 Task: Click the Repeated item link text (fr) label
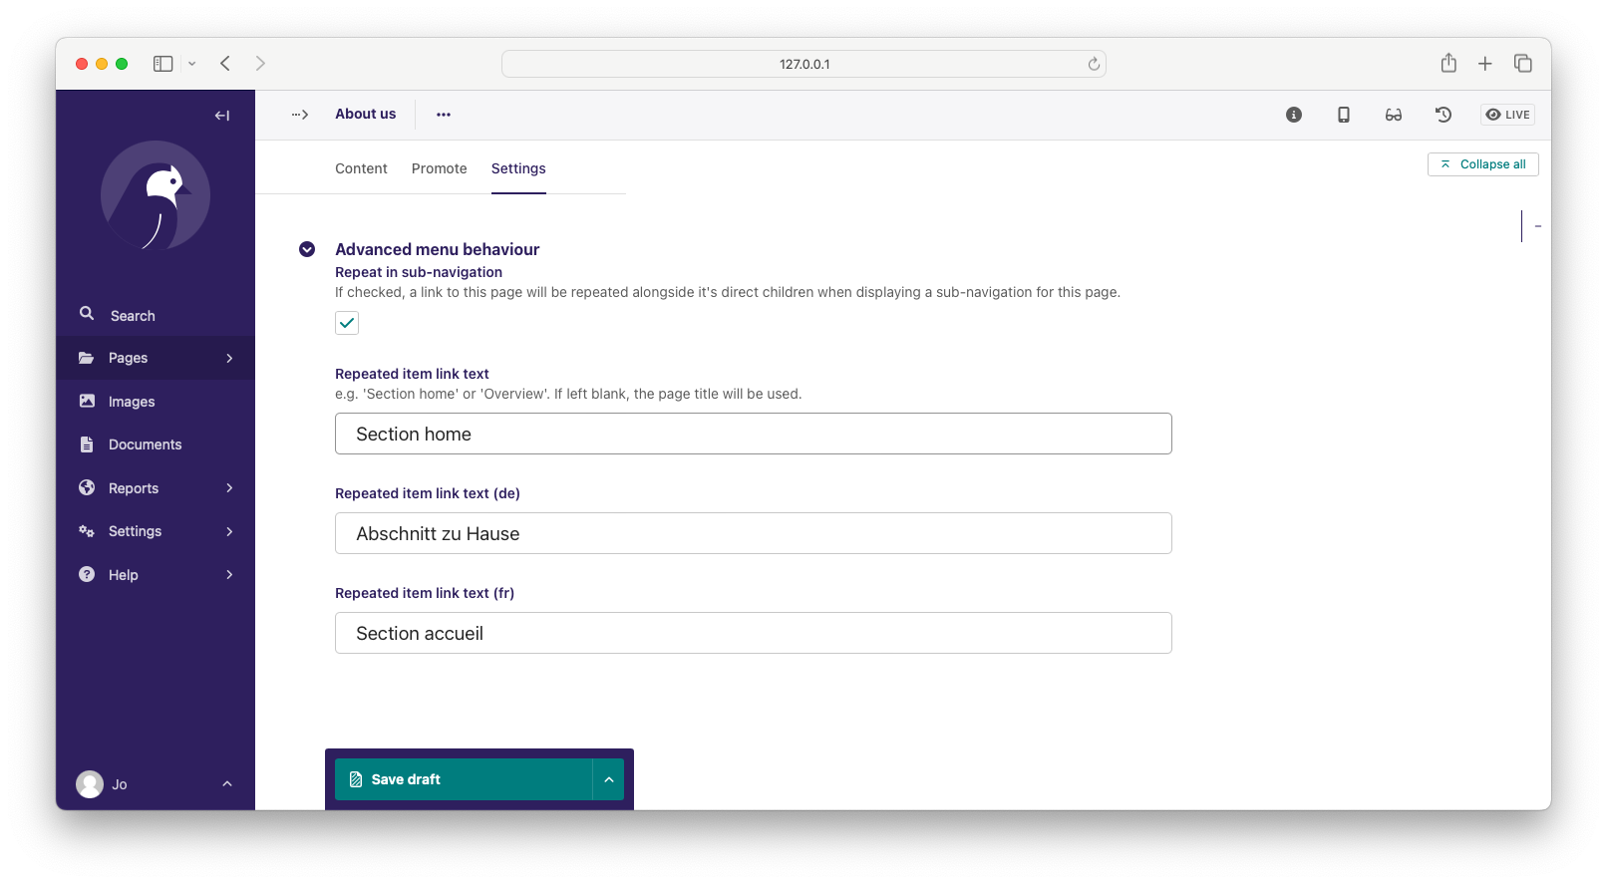click(x=425, y=593)
